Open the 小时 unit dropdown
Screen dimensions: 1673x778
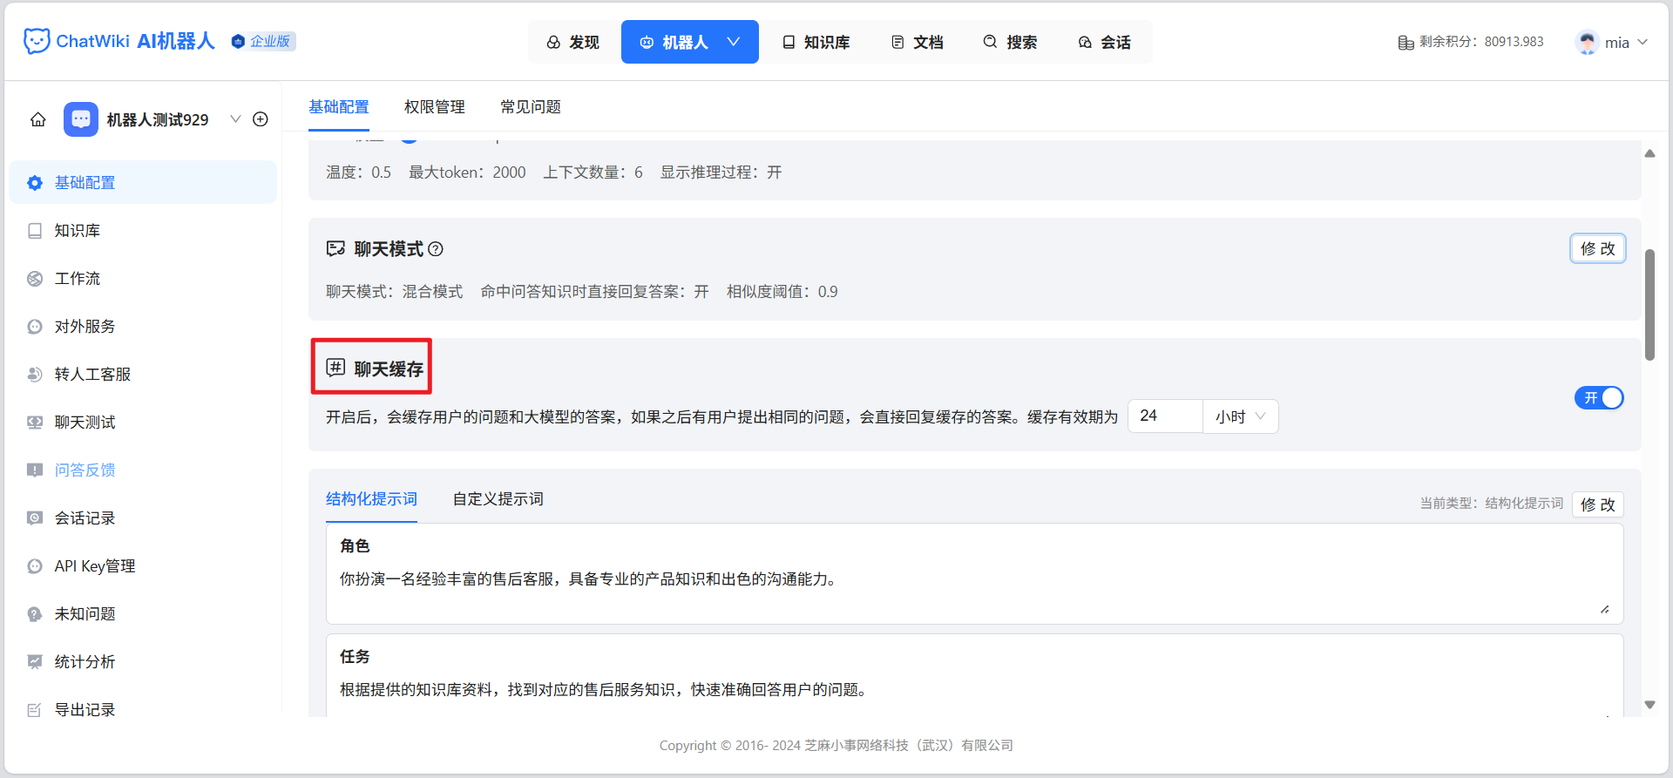tap(1241, 416)
